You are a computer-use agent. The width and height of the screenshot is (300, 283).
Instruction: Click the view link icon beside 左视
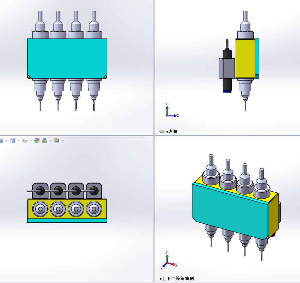coord(162,131)
